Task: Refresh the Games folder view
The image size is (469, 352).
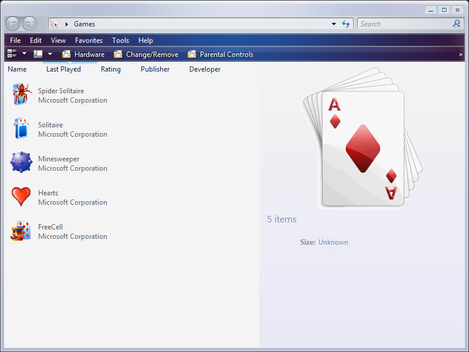Action: pyautogui.click(x=346, y=23)
